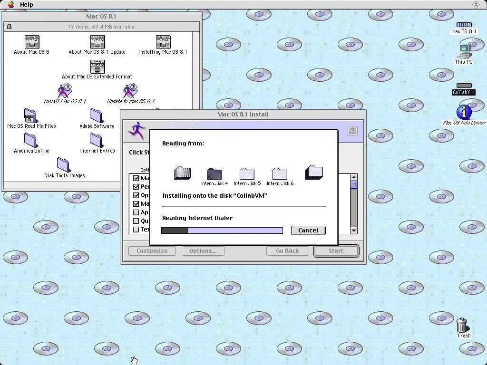Click the lock icon in Finder window
This screenshot has height=365, width=487.
pyautogui.click(x=10, y=27)
